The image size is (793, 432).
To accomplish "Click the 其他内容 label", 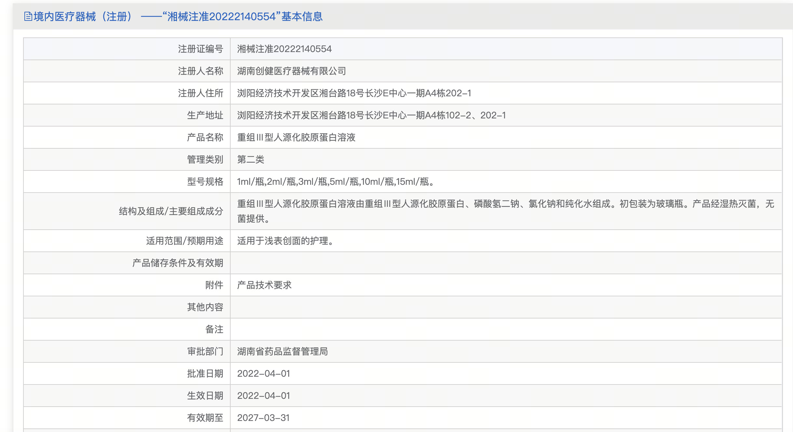I will [x=205, y=307].
